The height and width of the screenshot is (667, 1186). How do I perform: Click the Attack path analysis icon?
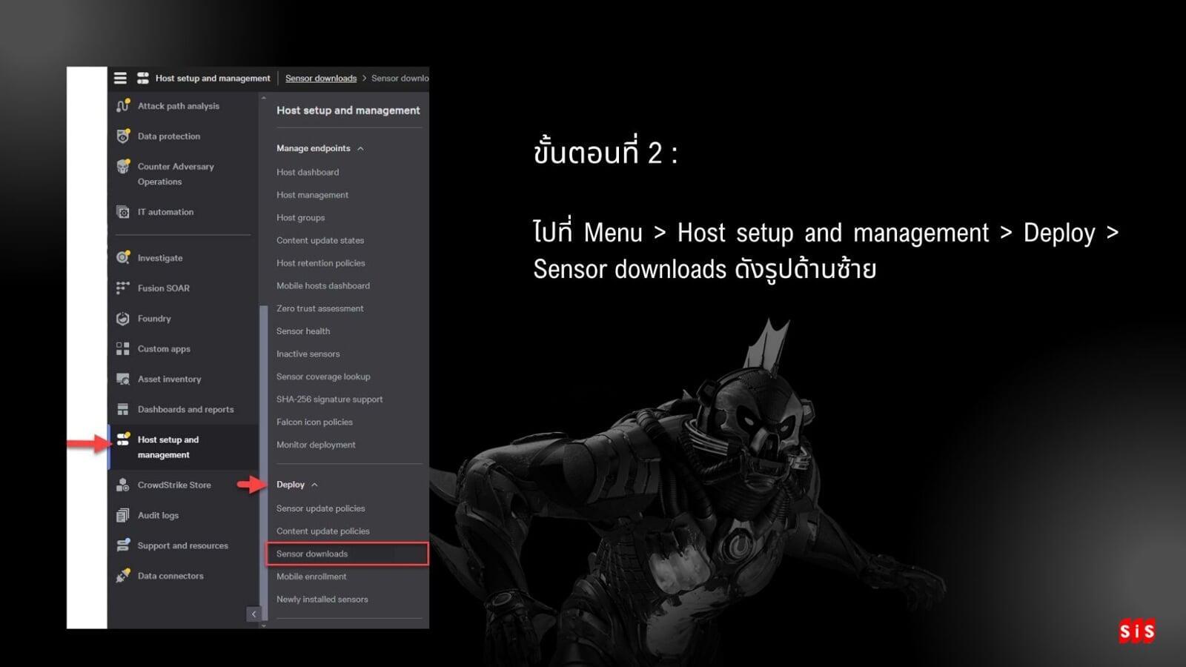(x=123, y=106)
